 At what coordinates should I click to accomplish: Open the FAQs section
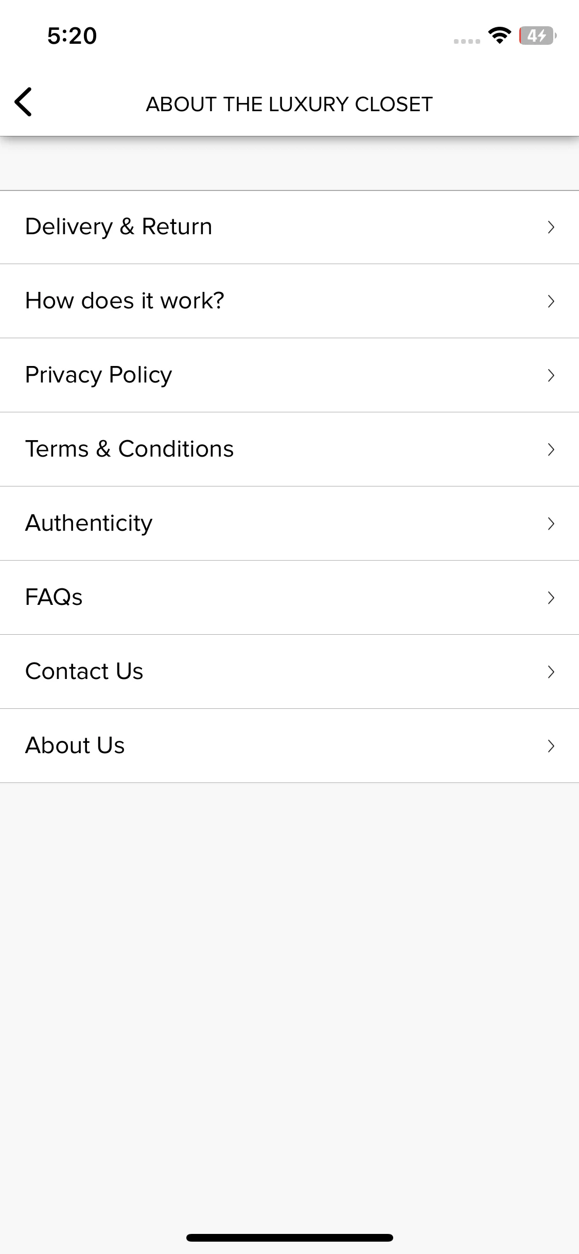click(289, 598)
